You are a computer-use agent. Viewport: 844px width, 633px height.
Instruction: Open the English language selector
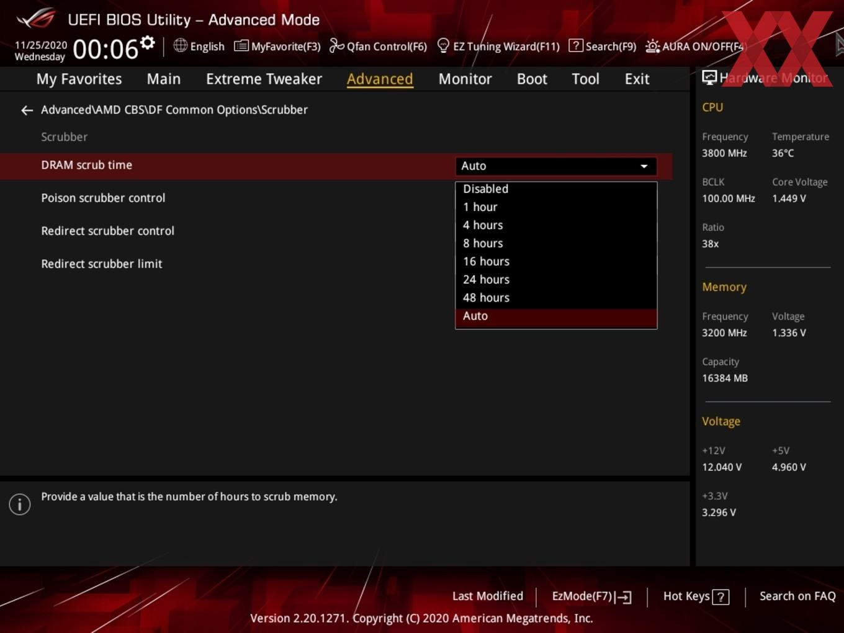pos(199,46)
